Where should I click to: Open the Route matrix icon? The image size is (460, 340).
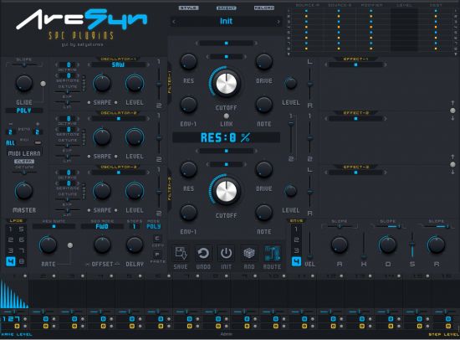tap(272, 253)
